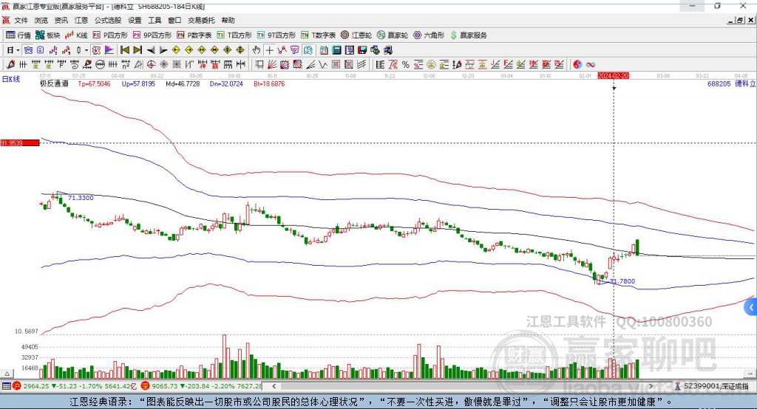
Task: Select the pencil drawing tool icon
Action: coord(10,64)
